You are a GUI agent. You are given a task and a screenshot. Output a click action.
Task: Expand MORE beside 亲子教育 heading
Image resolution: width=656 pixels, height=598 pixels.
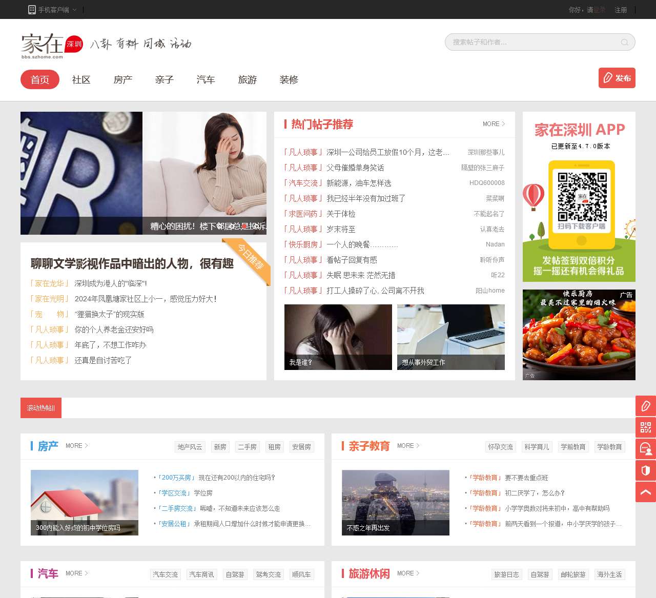pos(408,446)
